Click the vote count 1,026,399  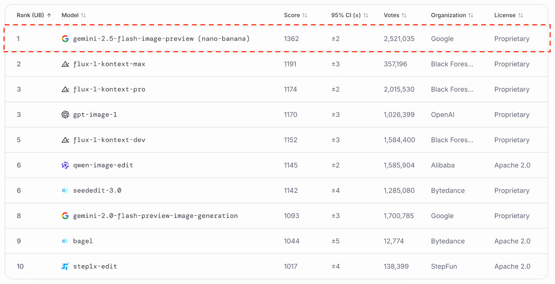(x=399, y=114)
